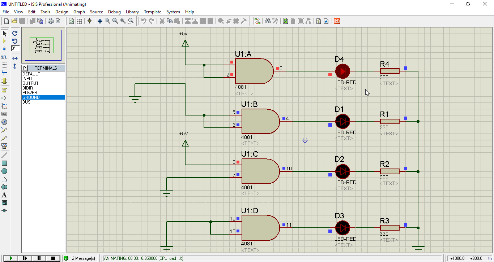The image size is (494, 262).
Task: Activate Wire label mode
Action: 4,57
